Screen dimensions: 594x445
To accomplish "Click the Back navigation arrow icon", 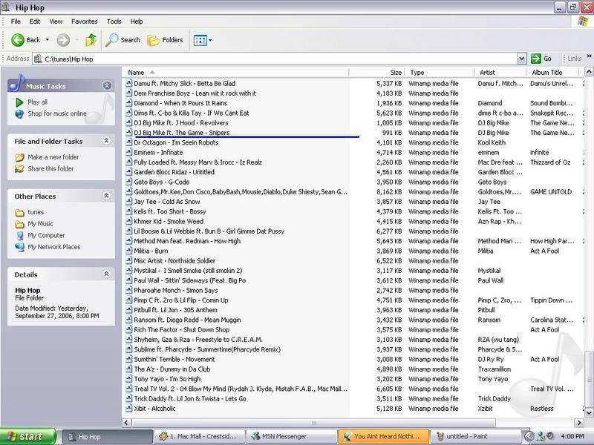I will click(x=17, y=40).
